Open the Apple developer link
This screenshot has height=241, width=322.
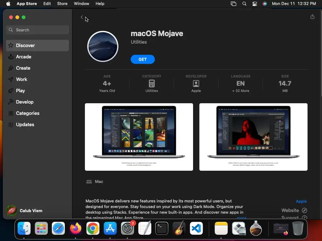point(301,201)
